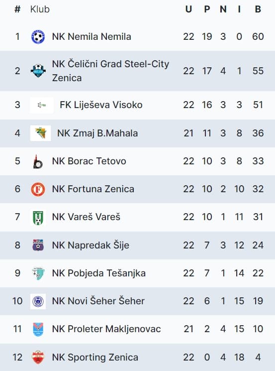The height and width of the screenshot is (371, 275).
Task: Click the NK Napredak Šije crest
Action: click(x=38, y=245)
